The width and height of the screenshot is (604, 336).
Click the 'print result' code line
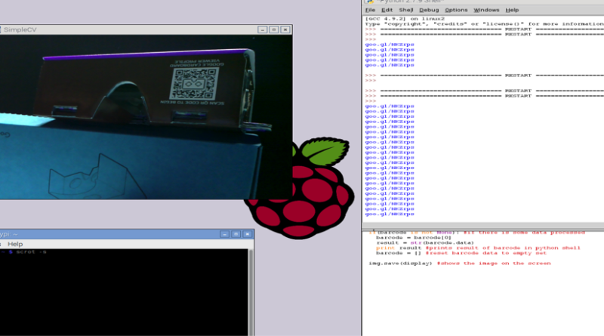[x=478, y=248]
